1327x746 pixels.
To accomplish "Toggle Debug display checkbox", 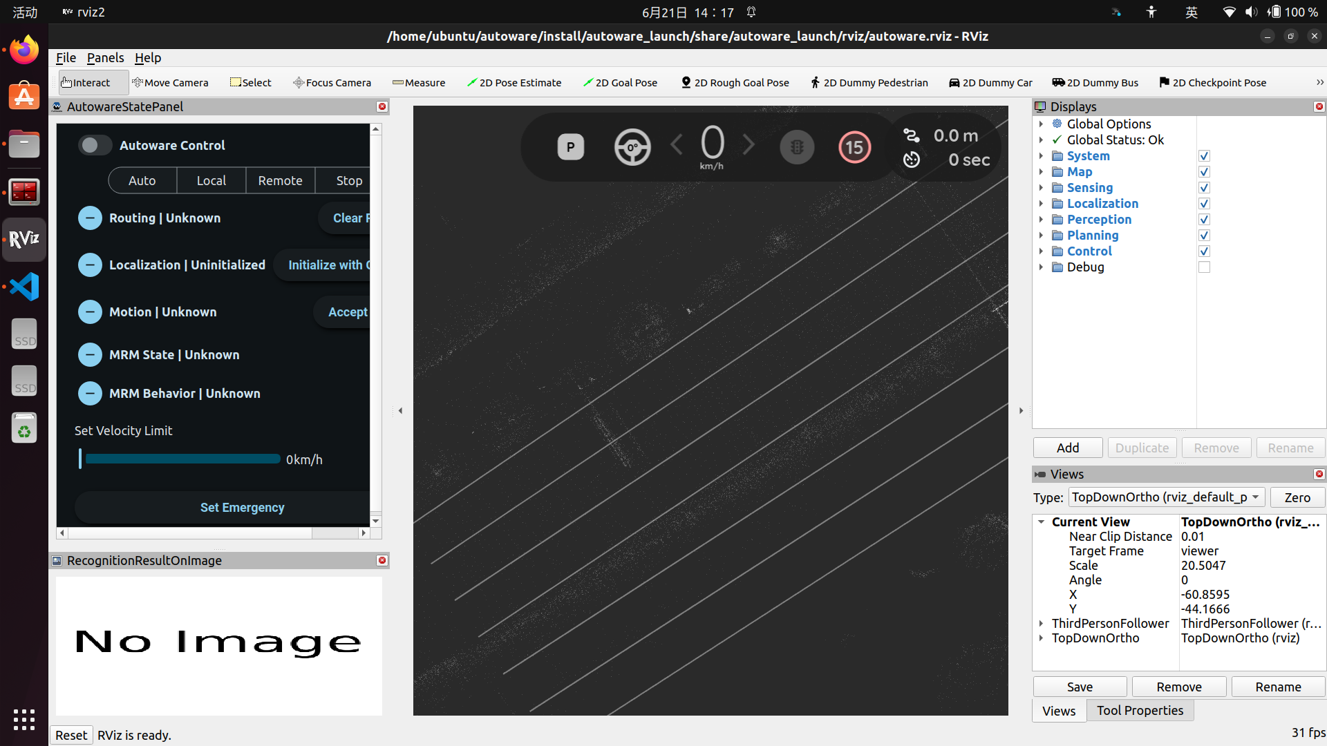I will pyautogui.click(x=1205, y=267).
